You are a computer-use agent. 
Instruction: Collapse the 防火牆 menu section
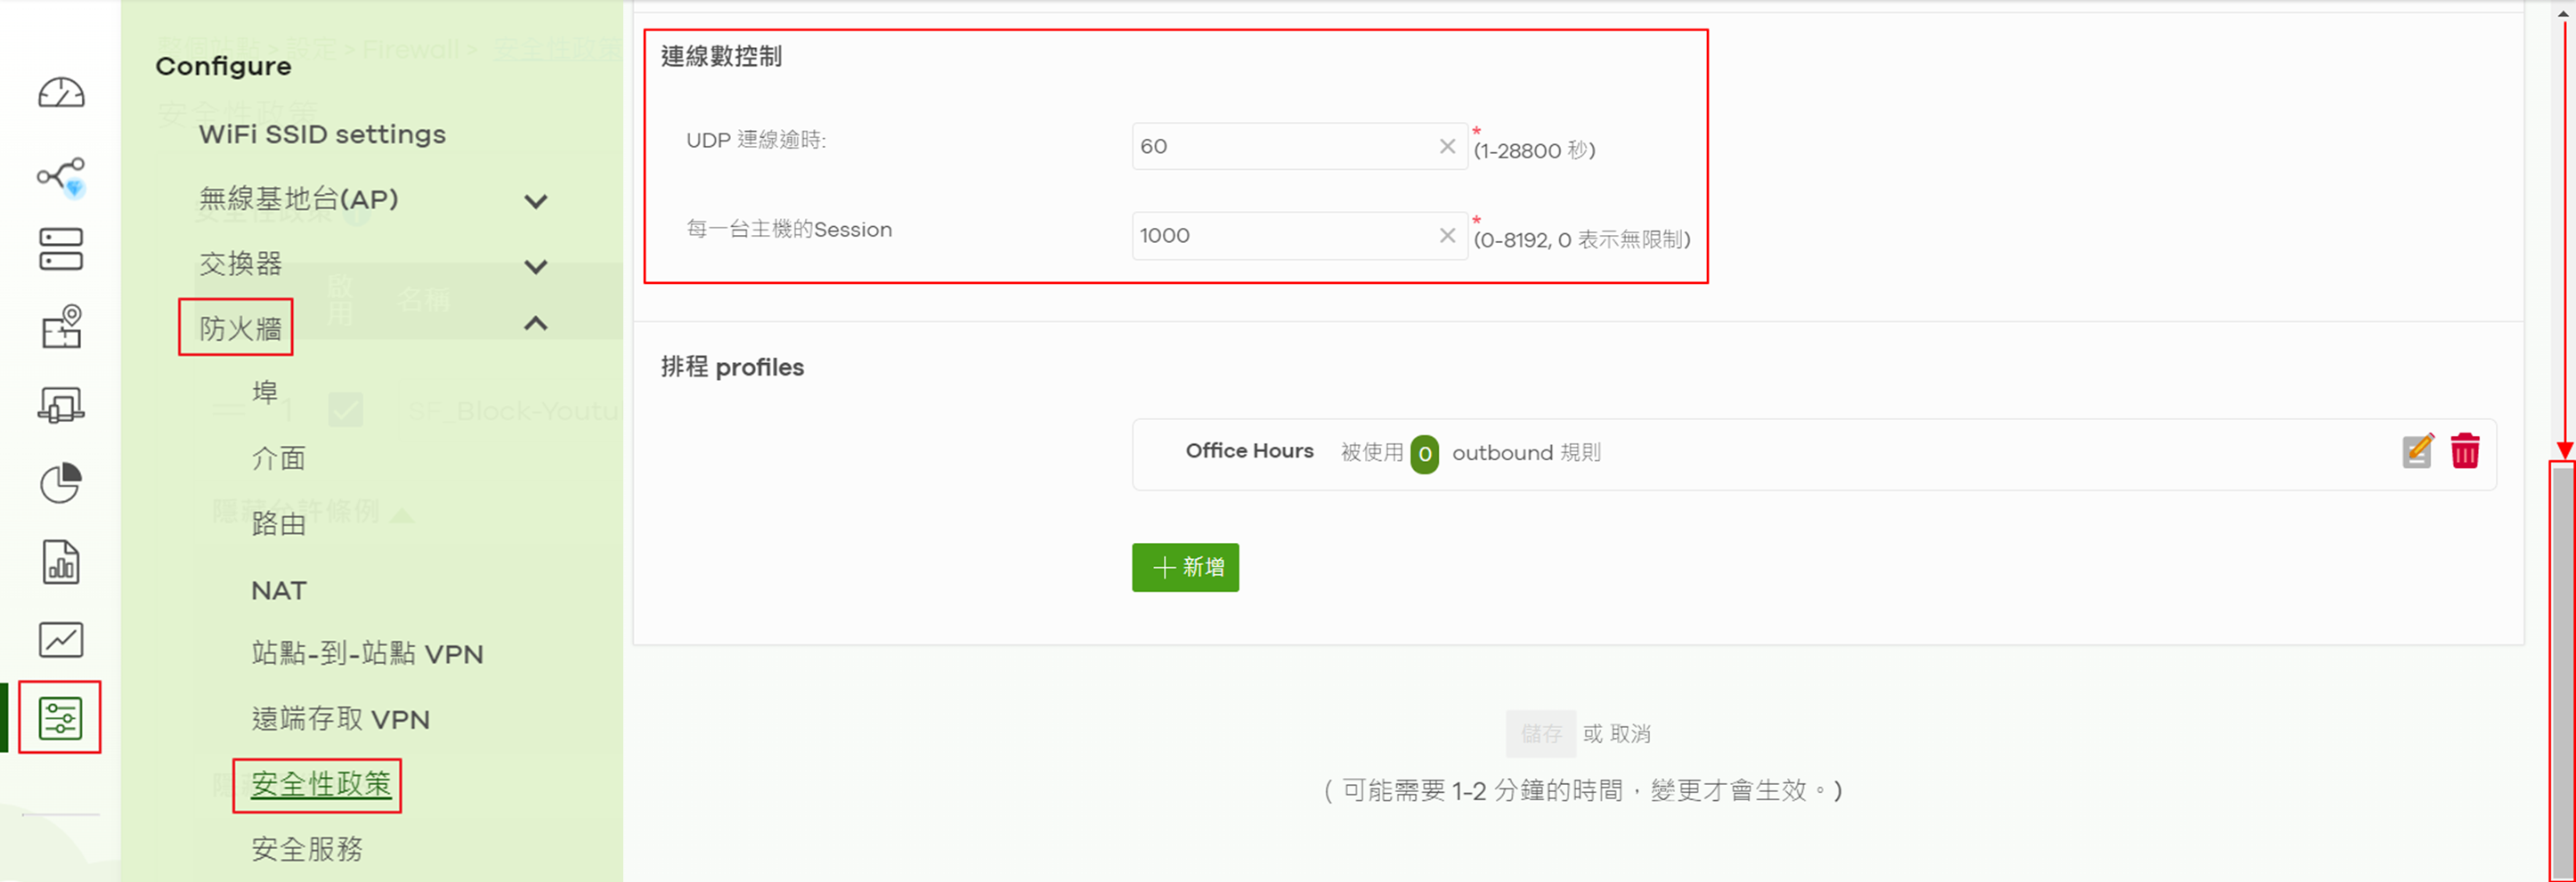[536, 324]
